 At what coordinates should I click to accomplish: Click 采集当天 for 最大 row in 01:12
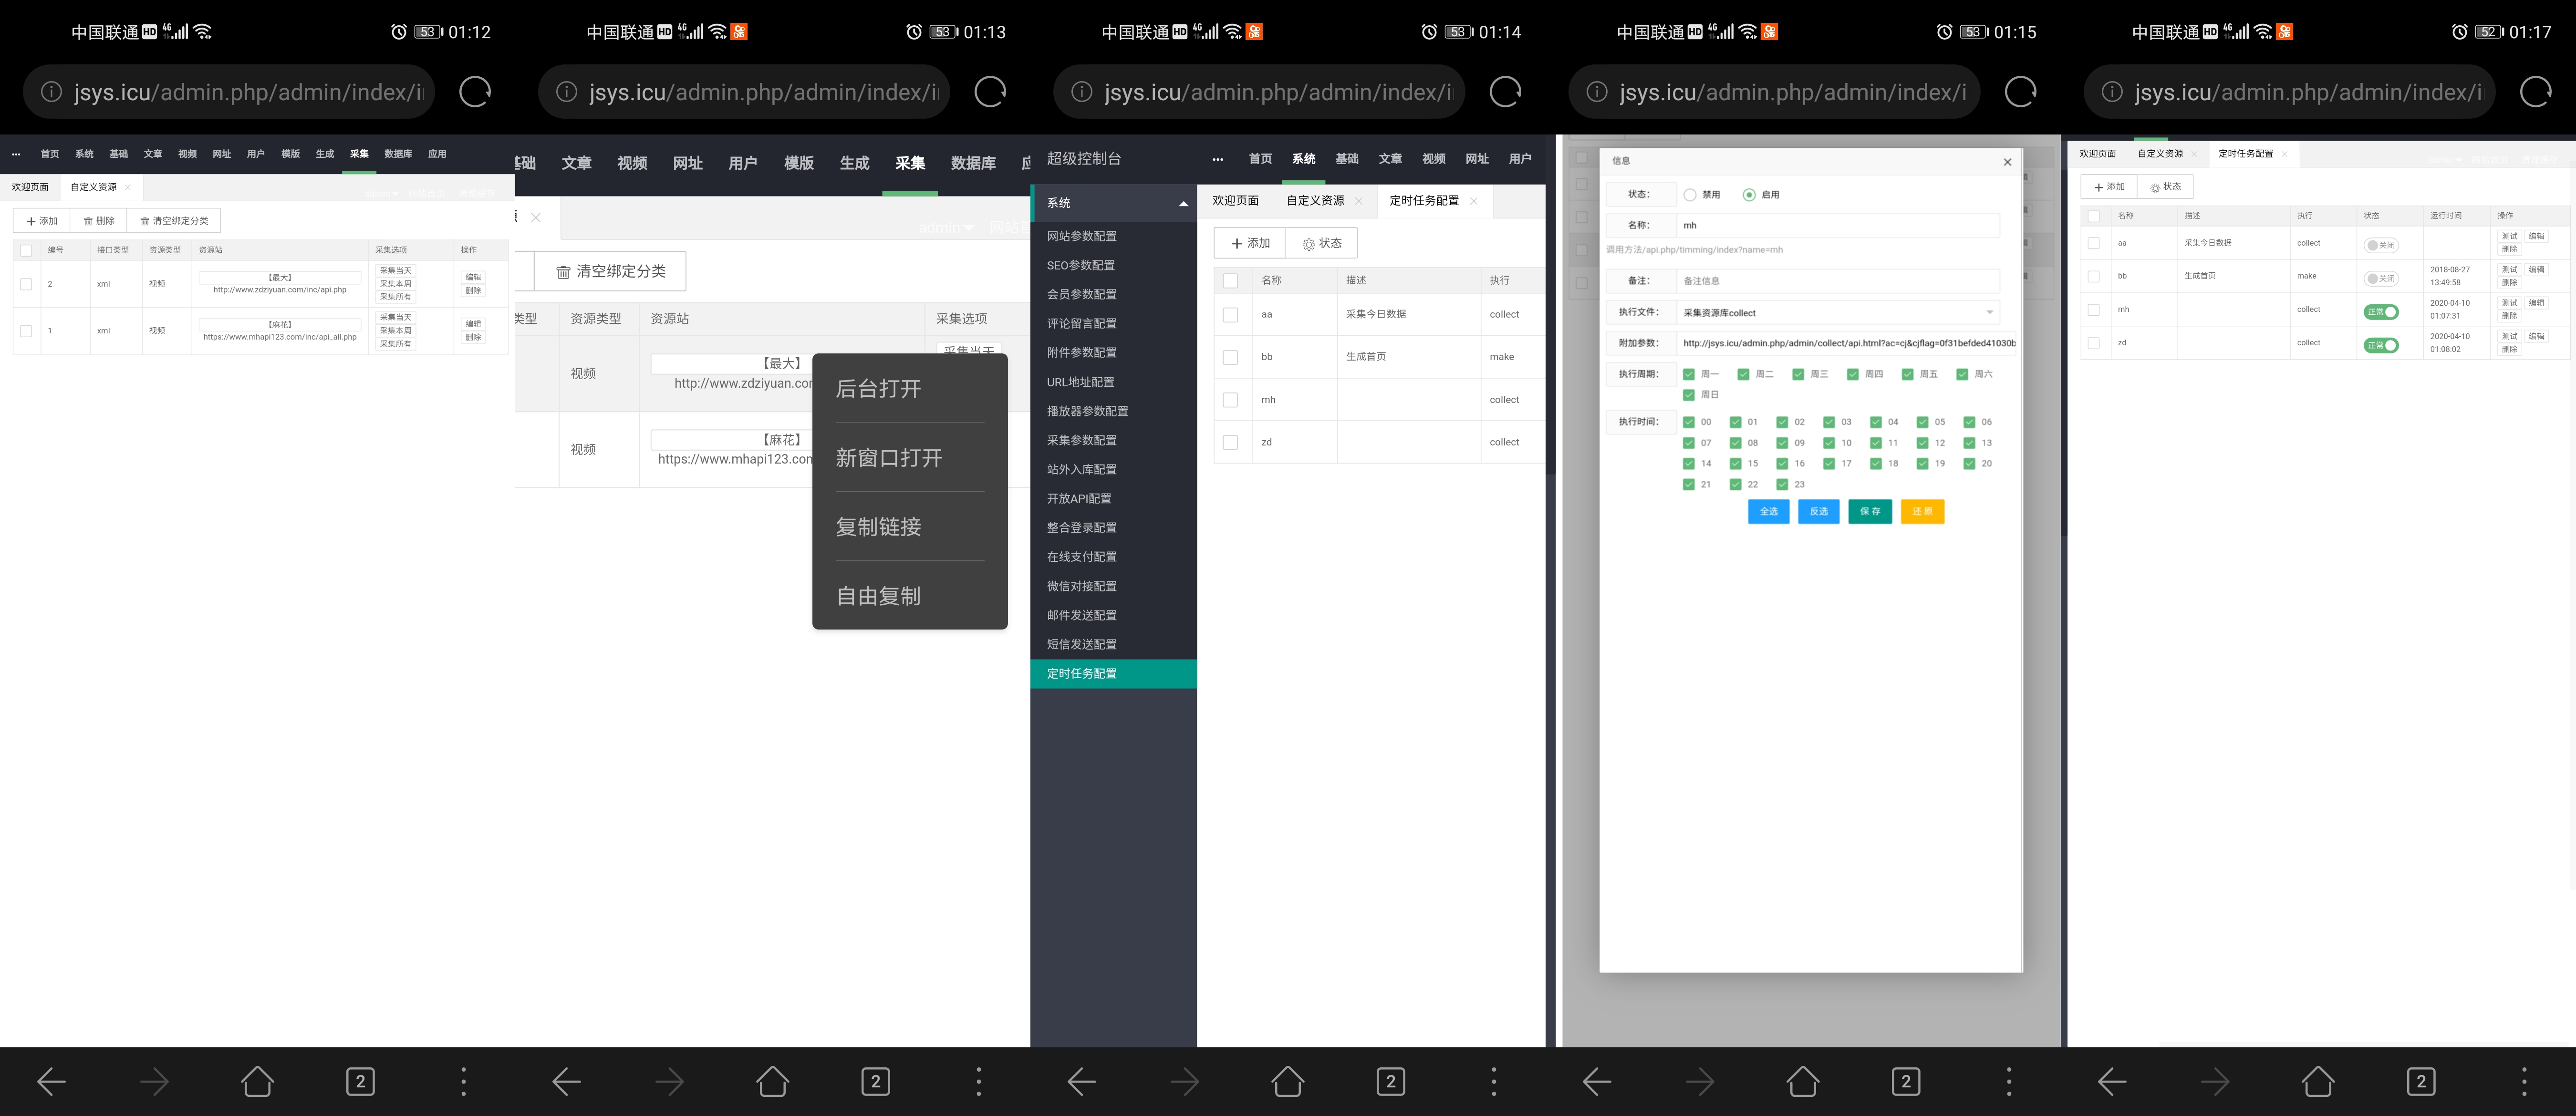pos(395,271)
